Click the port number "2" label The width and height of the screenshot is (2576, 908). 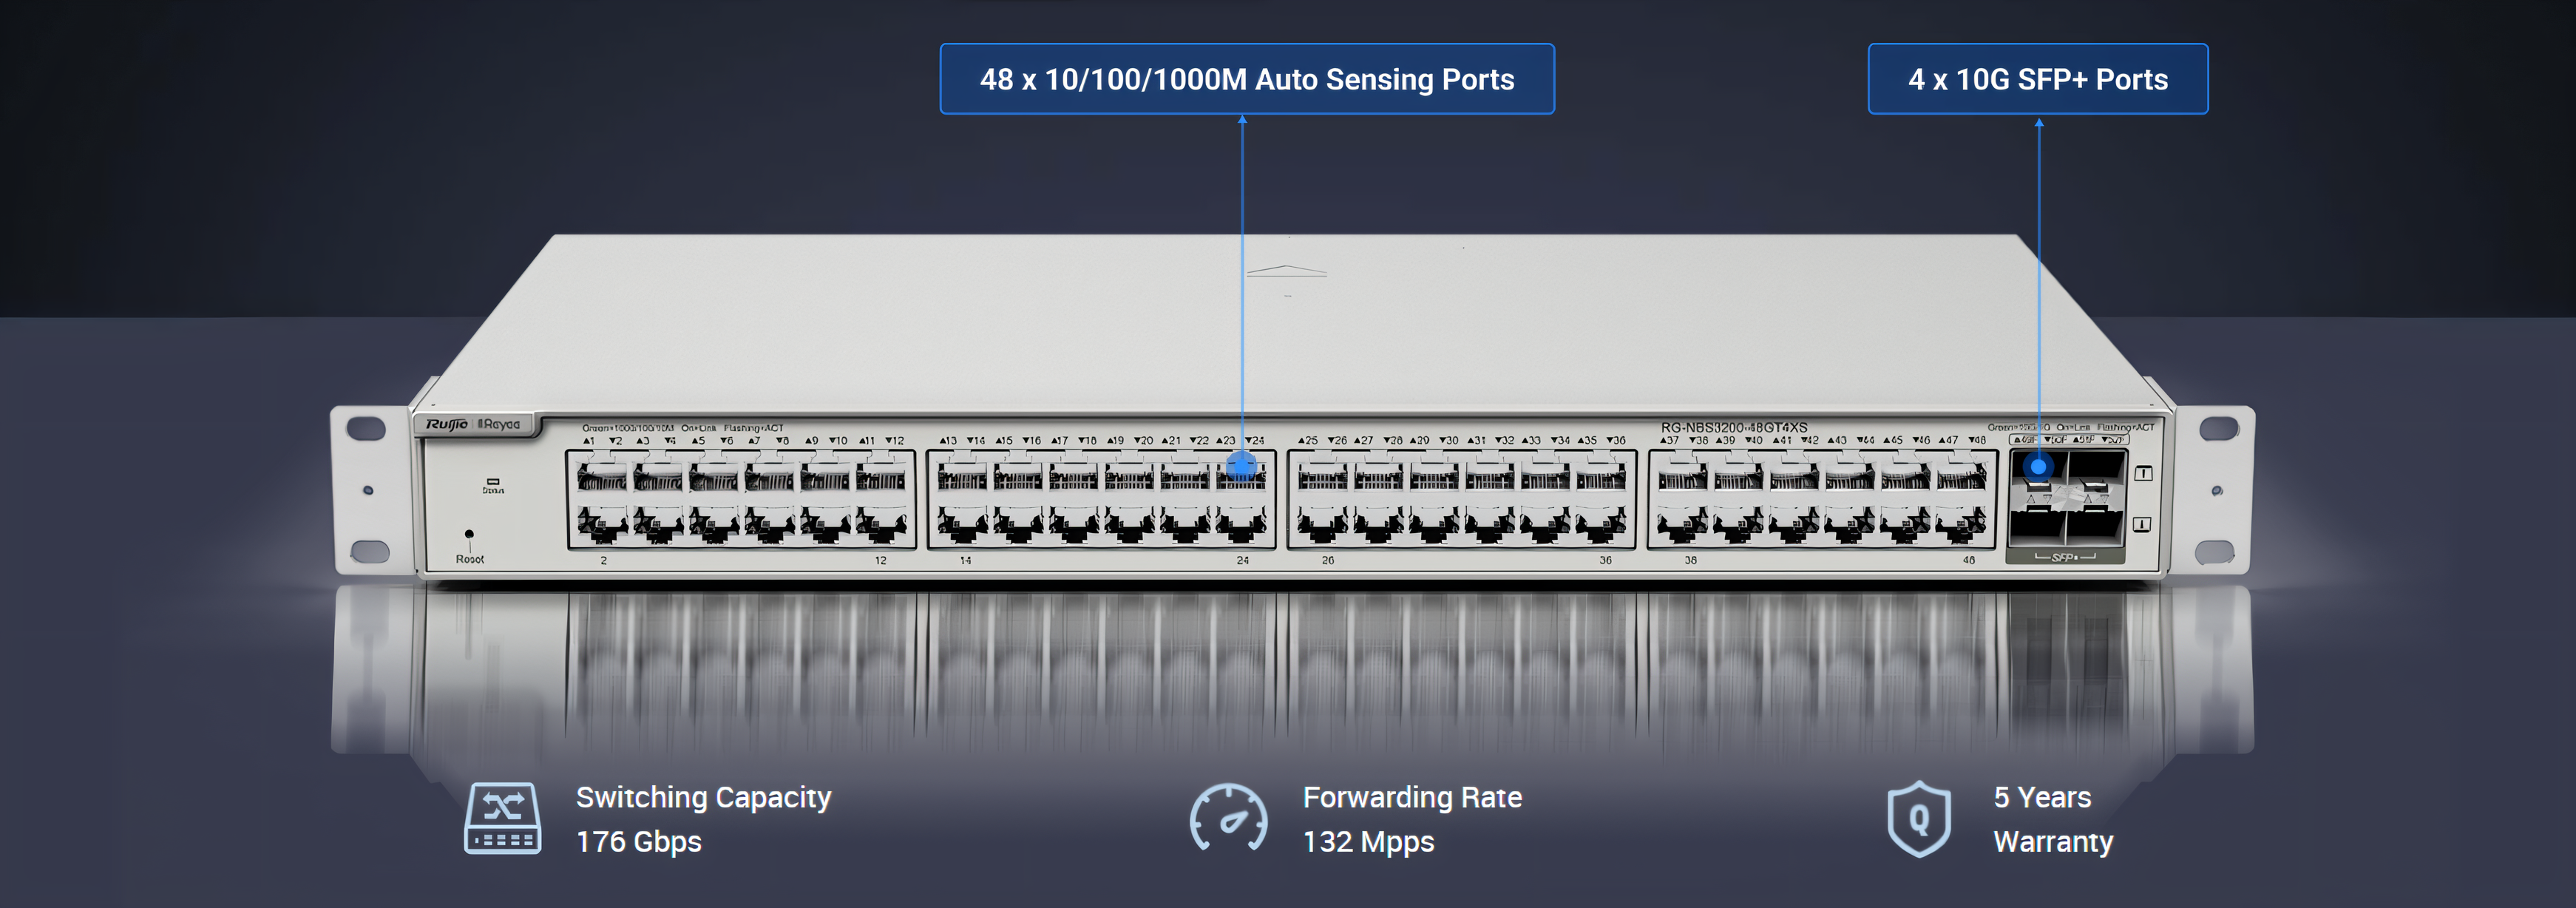[603, 560]
